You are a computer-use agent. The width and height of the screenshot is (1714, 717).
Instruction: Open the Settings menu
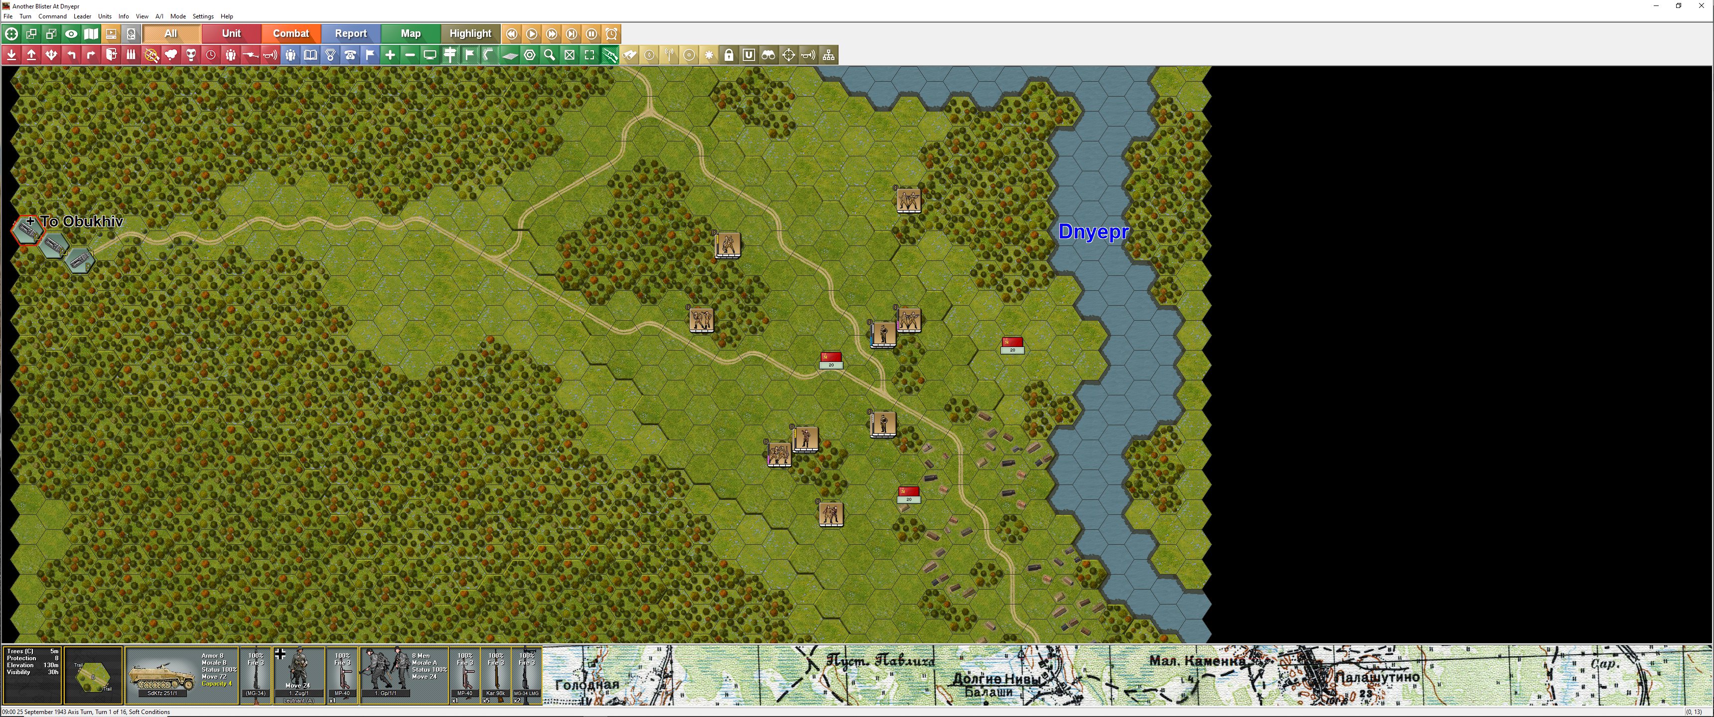pyautogui.click(x=203, y=16)
